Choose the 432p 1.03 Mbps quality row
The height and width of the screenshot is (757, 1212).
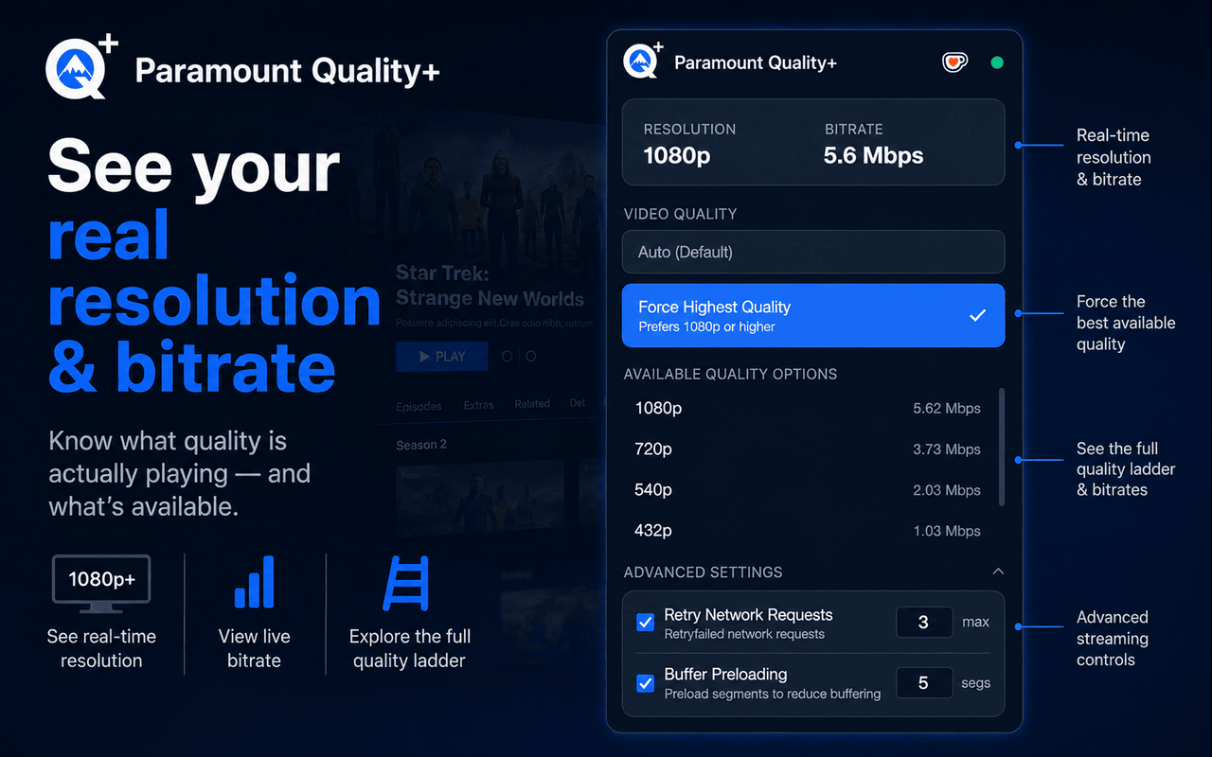808,531
